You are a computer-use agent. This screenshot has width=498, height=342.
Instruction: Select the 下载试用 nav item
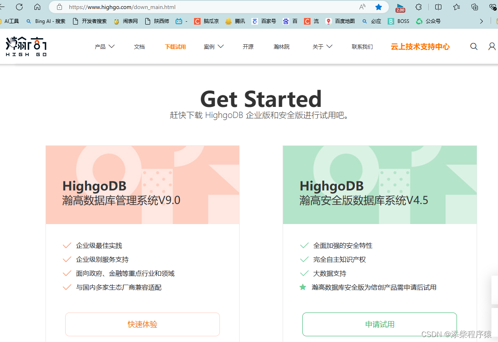[175, 47]
